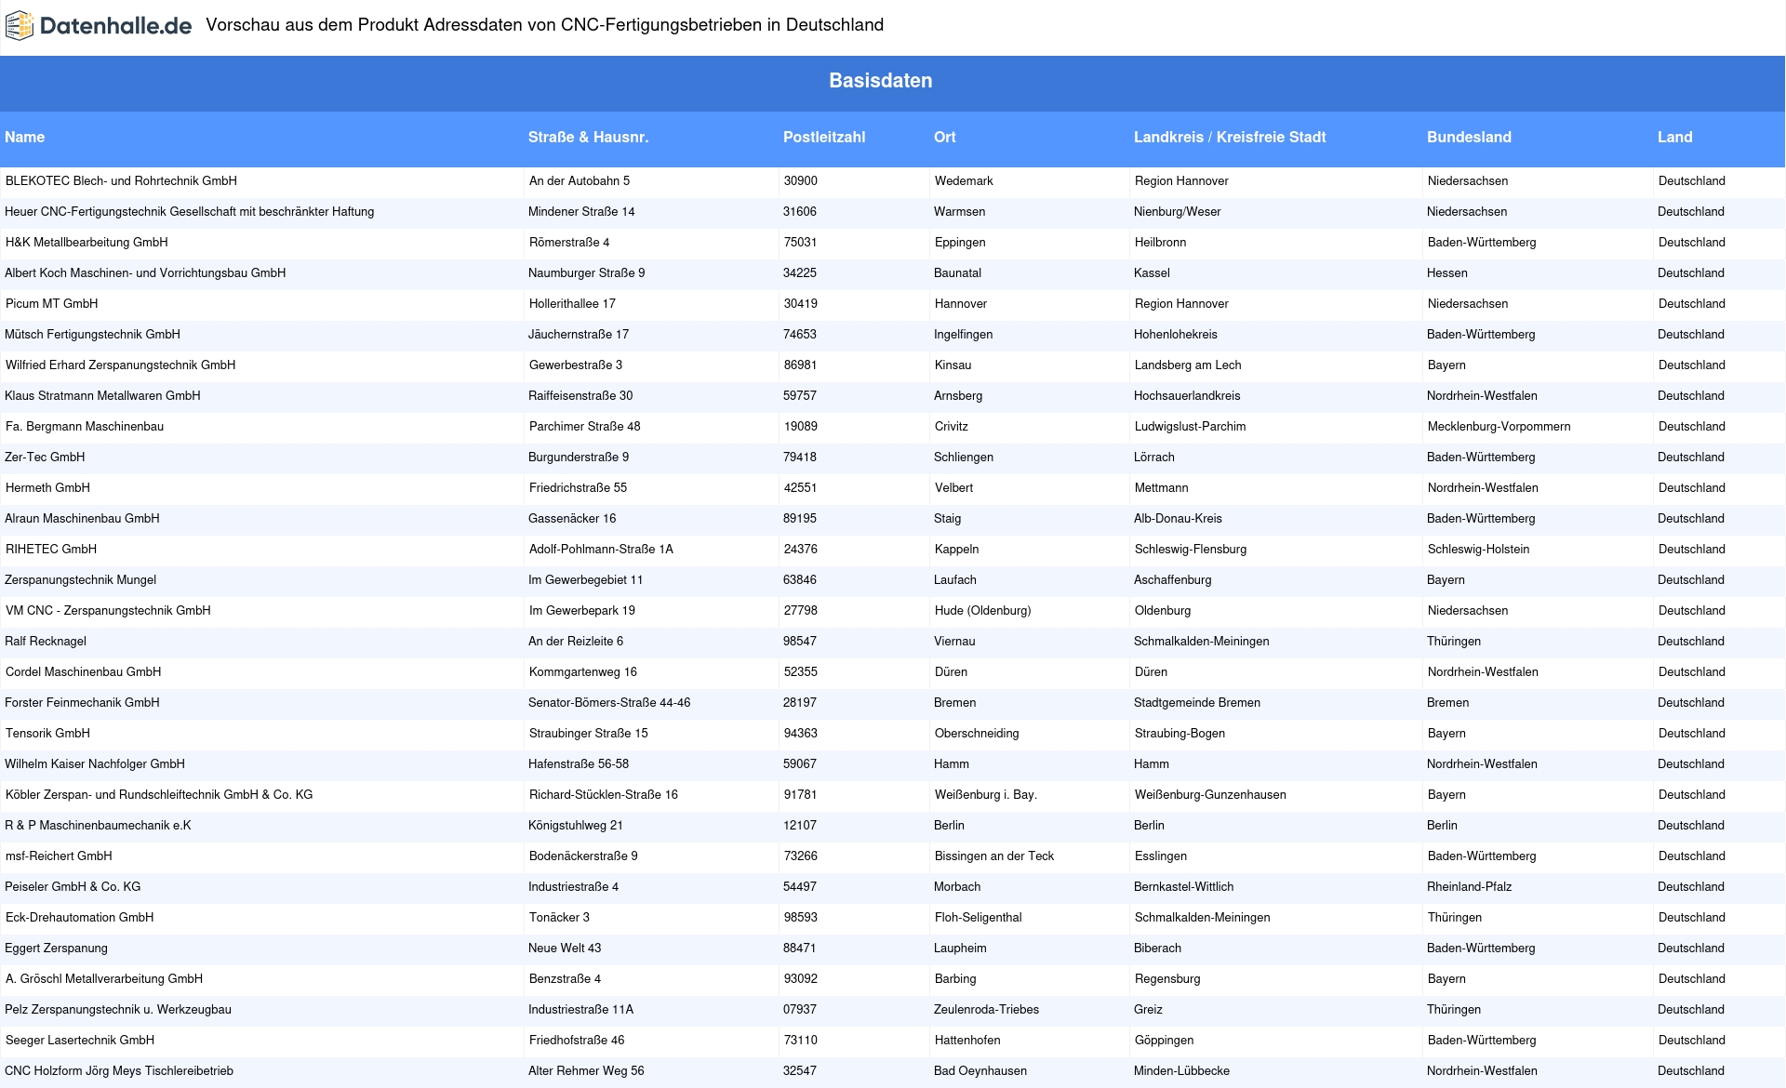Click the Datenhalle.de logo icon
The image size is (1786, 1088).
[20, 26]
